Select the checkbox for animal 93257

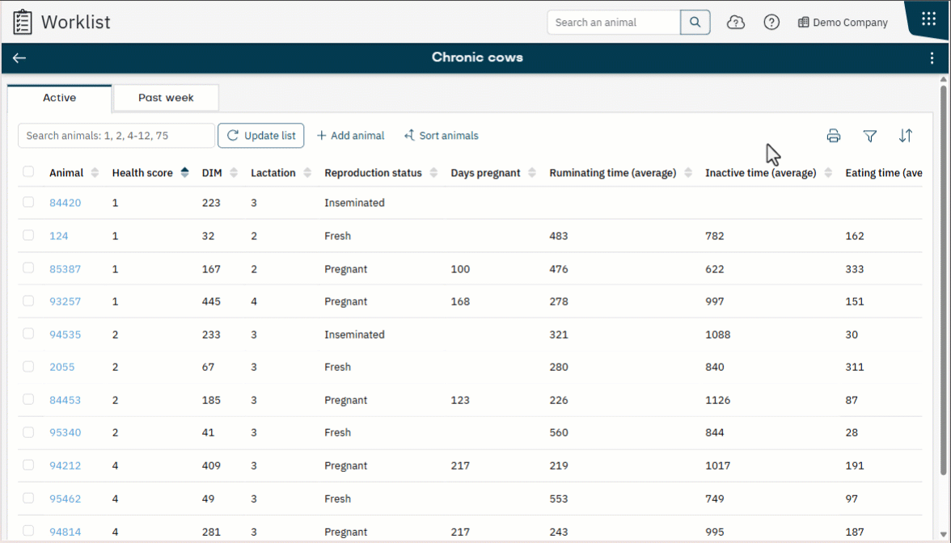click(x=28, y=301)
